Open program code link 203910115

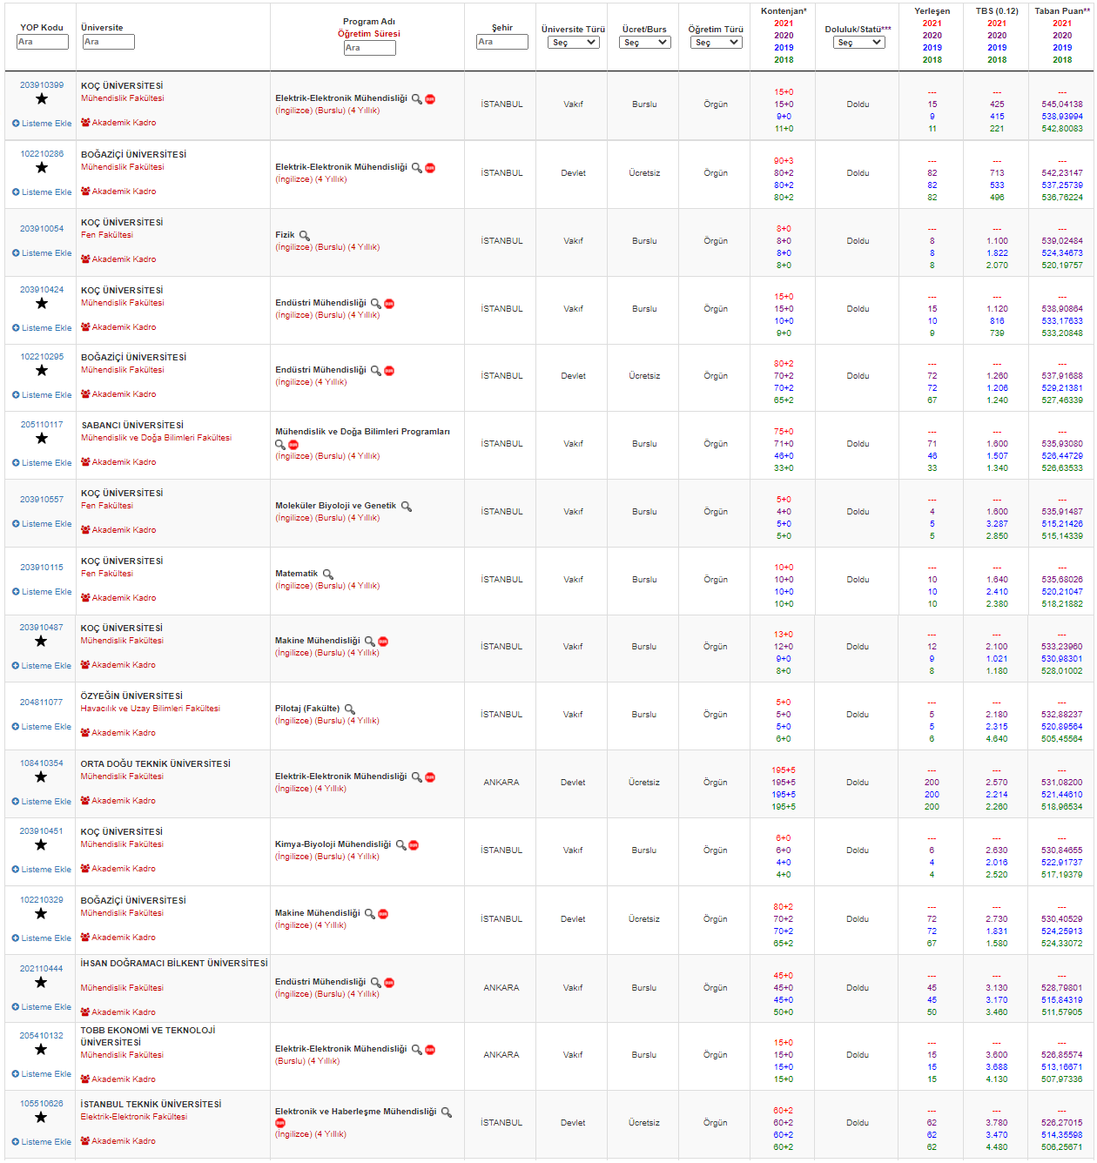pos(42,568)
